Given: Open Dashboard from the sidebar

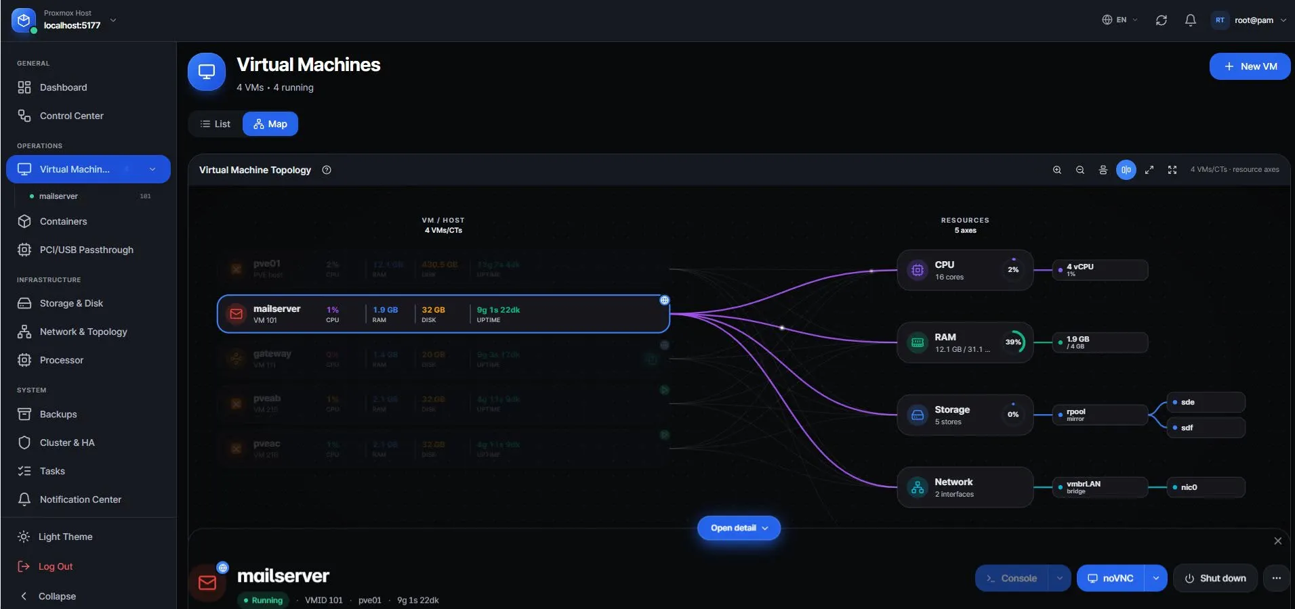Looking at the screenshot, I should (88, 87).
